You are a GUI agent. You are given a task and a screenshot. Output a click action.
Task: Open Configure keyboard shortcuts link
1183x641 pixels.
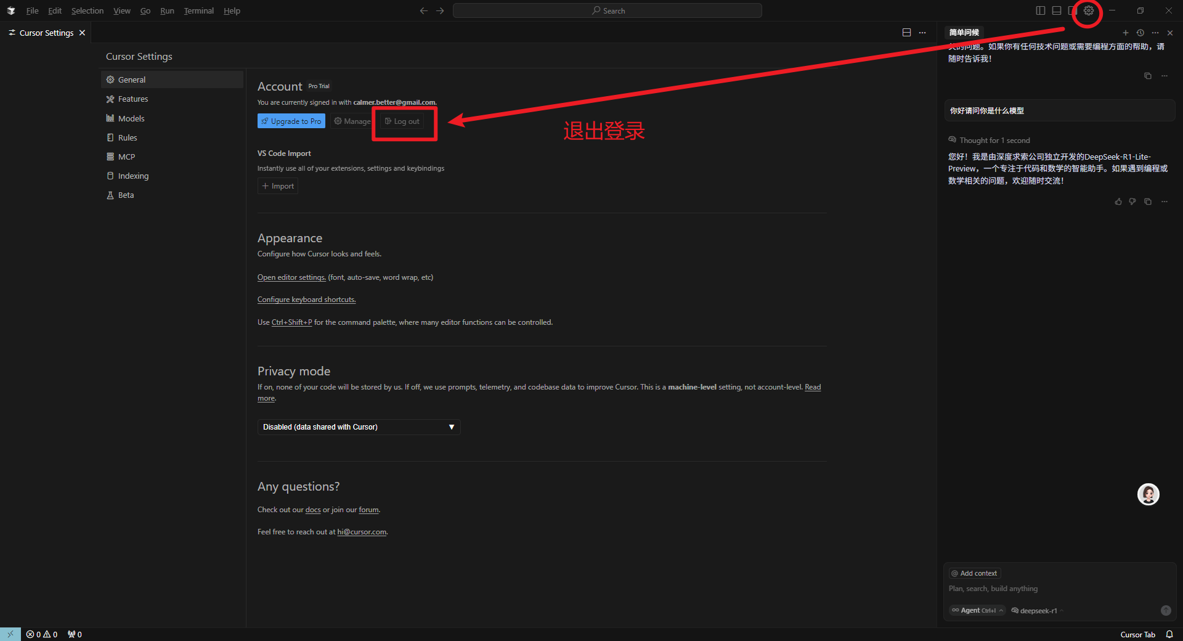click(306, 300)
